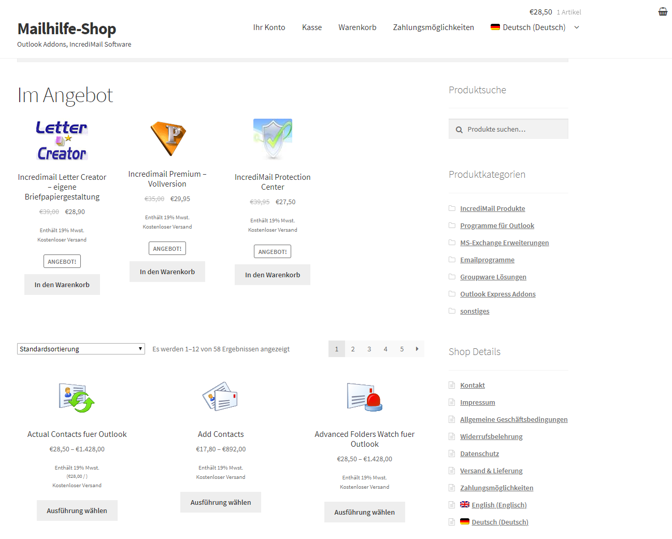Open the Versand & Lieferung link
672x539 pixels.
491,471
